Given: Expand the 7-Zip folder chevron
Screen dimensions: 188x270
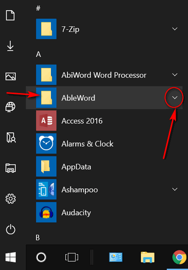Looking at the screenshot, I should [x=175, y=29].
